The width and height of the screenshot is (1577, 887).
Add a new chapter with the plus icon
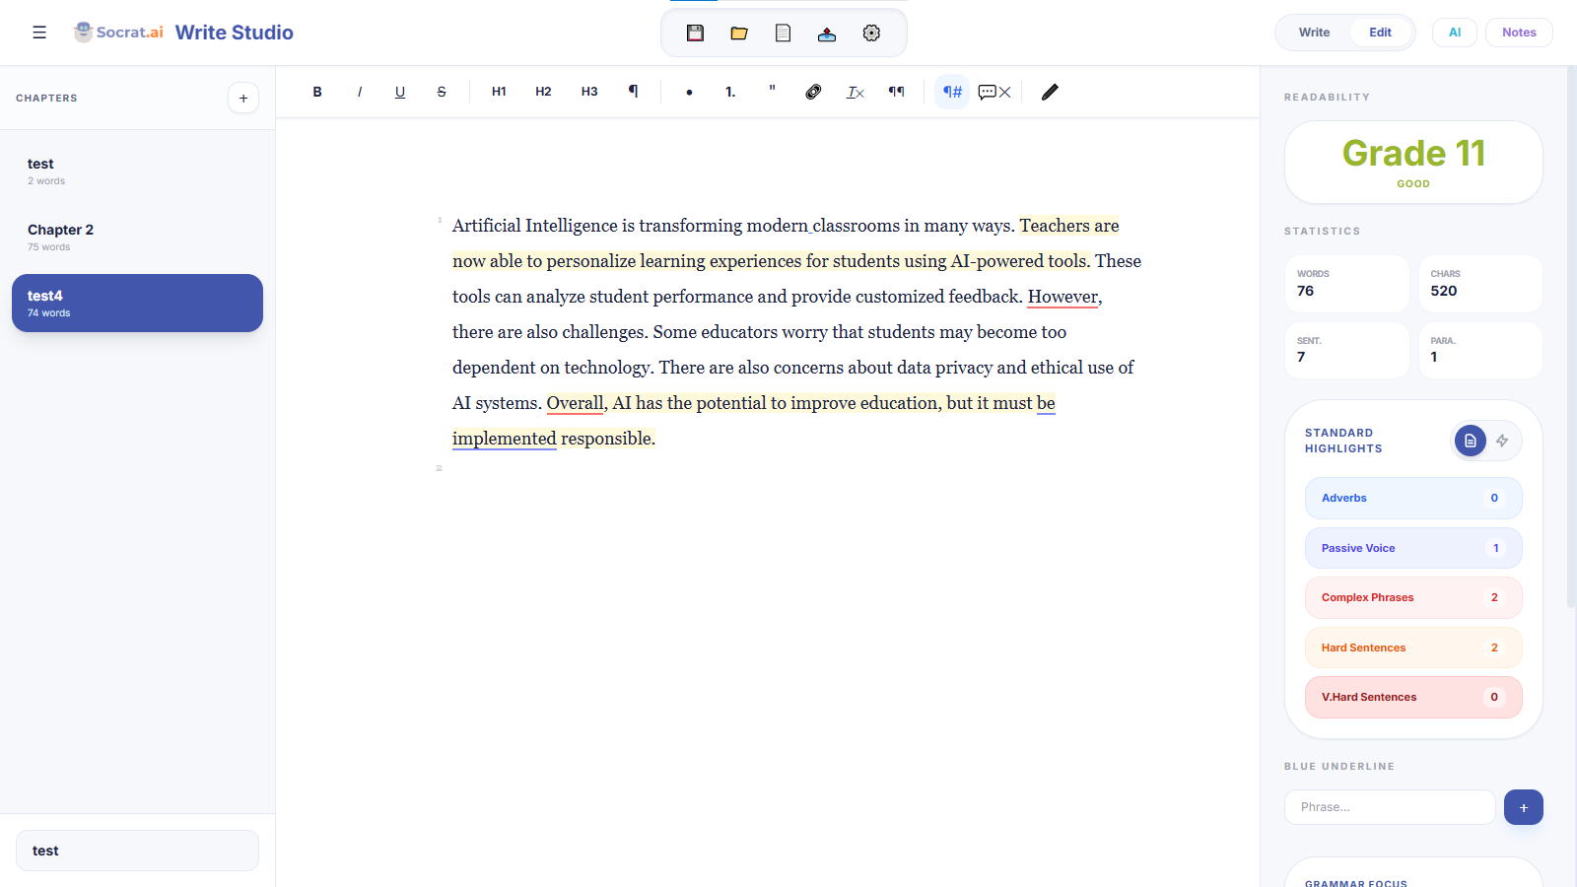(242, 98)
